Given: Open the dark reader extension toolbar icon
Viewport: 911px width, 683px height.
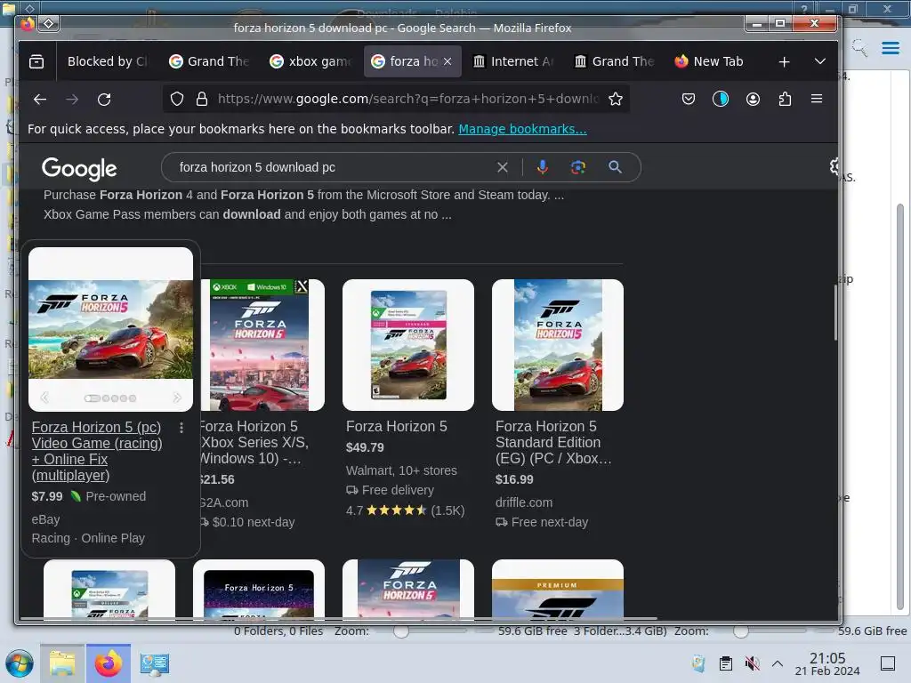Looking at the screenshot, I should point(721,100).
